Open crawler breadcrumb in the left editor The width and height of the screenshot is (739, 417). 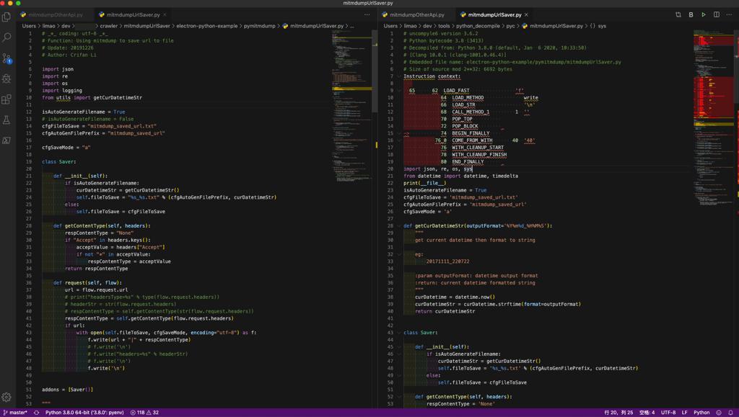click(108, 26)
